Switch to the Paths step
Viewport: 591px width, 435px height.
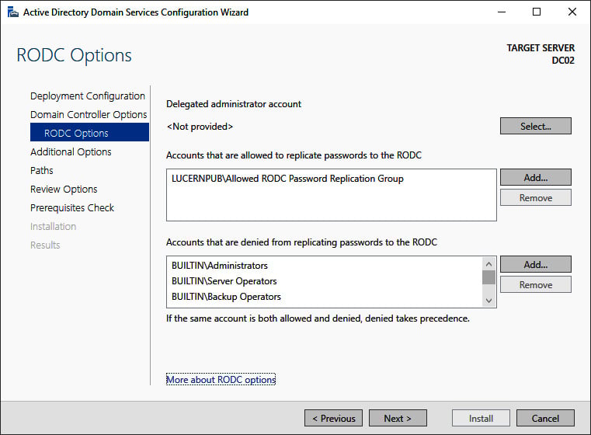tap(41, 170)
